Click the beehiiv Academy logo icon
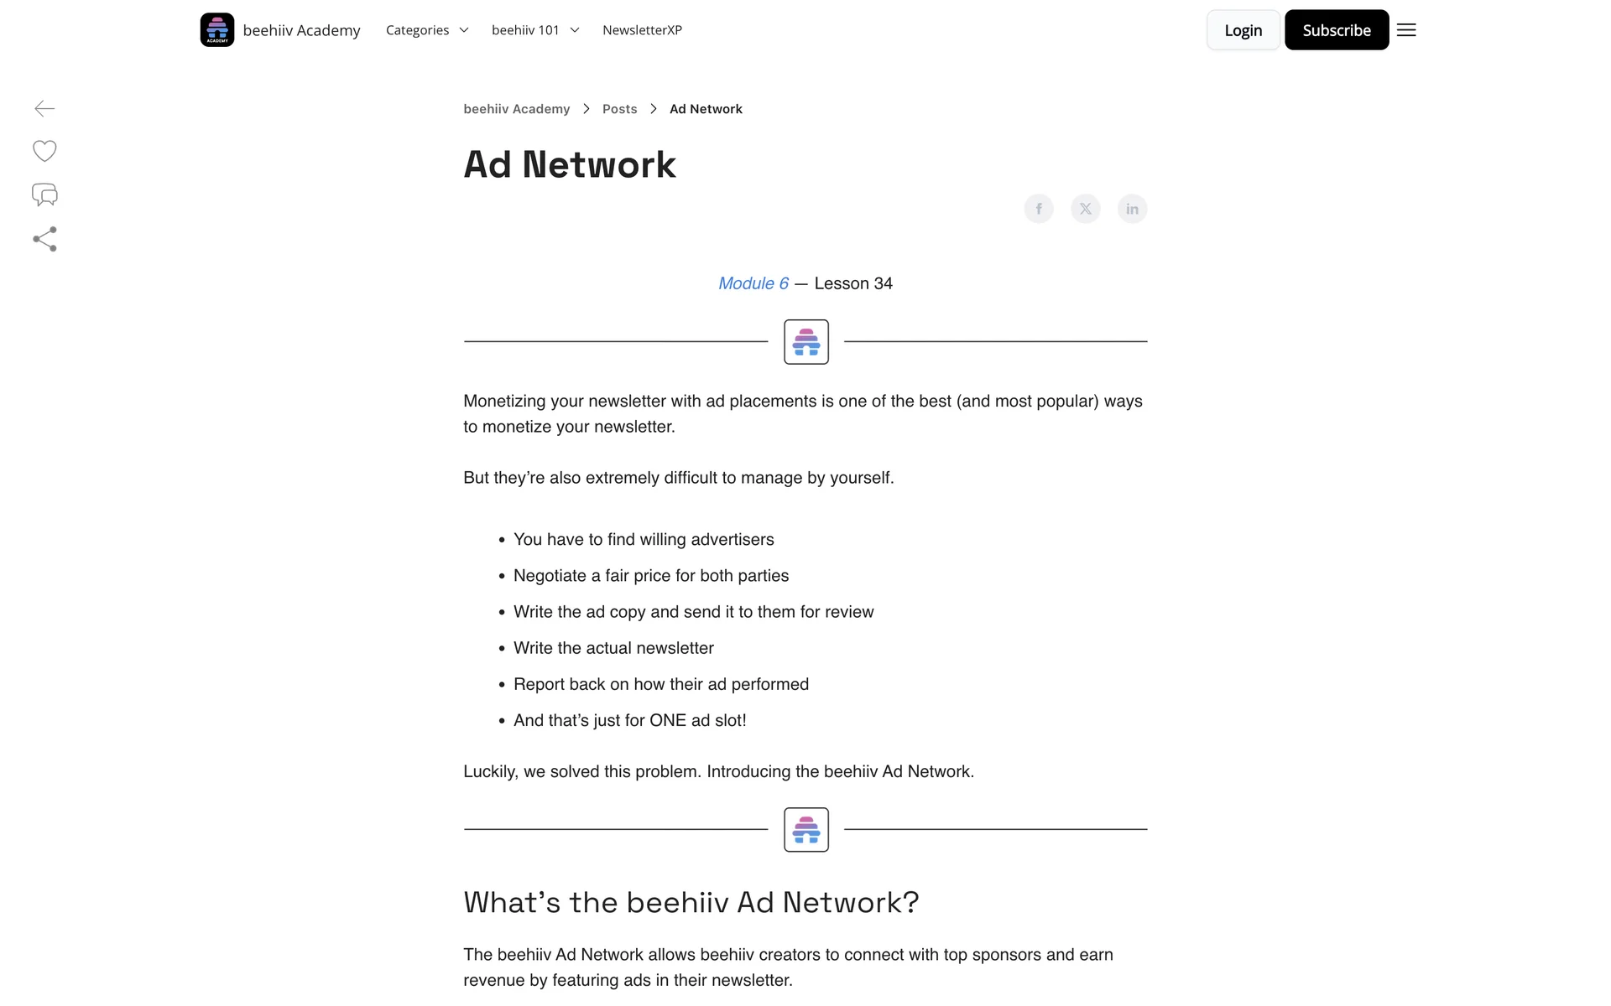This screenshot has width=1611, height=1006. [217, 30]
